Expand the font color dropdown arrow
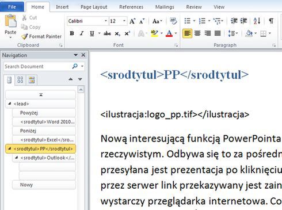 [x=176, y=33]
